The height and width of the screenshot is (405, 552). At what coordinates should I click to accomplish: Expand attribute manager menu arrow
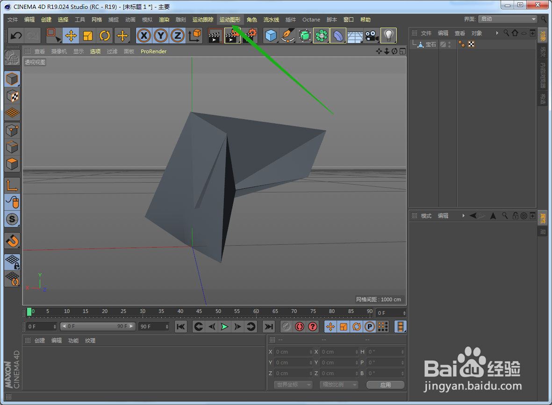463,216
